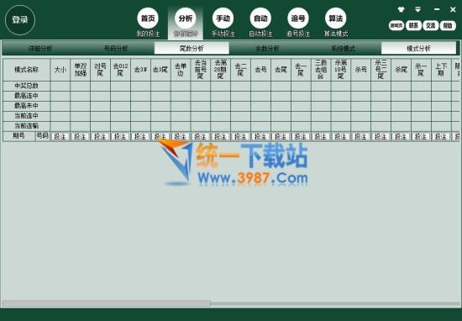The image size is (462, 321).
Task: Select the 分析 analysis icon
Action: tap(186, 18)
